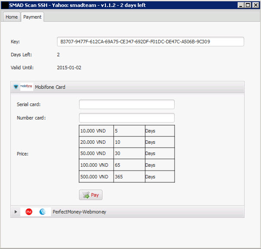This screenshot has width=261, height=249.
Task: Click the Mobifone Card header label
Action: tap(50, 87)
